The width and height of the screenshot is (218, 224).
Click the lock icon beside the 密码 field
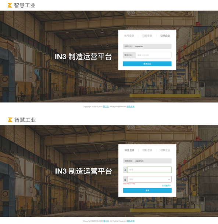point(125,180)
